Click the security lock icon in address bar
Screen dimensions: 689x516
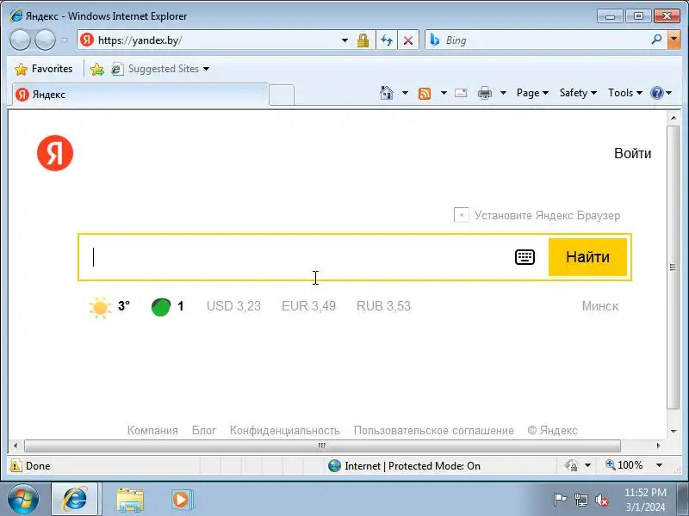[x=363, y=40]
